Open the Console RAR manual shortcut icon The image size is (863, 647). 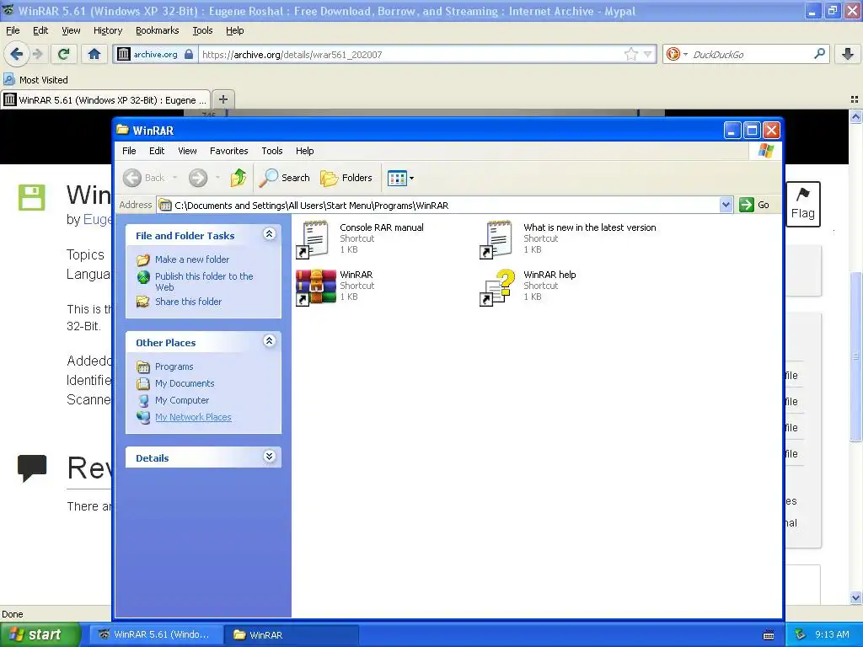(x=314, y=239)
